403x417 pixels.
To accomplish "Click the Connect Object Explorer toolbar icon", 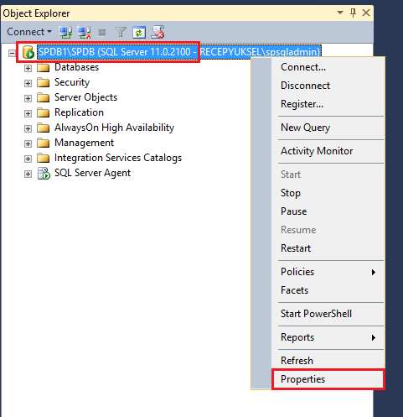I will (x=65, y=32).
